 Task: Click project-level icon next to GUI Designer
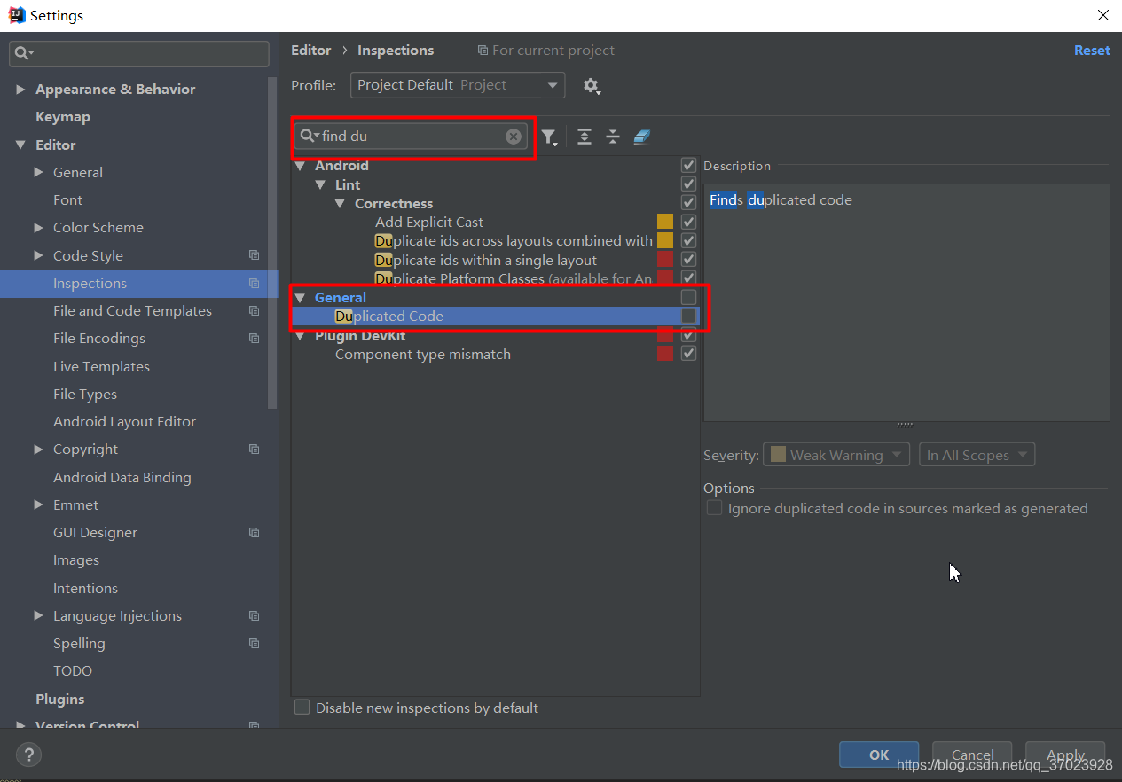[x=255, y=533]
